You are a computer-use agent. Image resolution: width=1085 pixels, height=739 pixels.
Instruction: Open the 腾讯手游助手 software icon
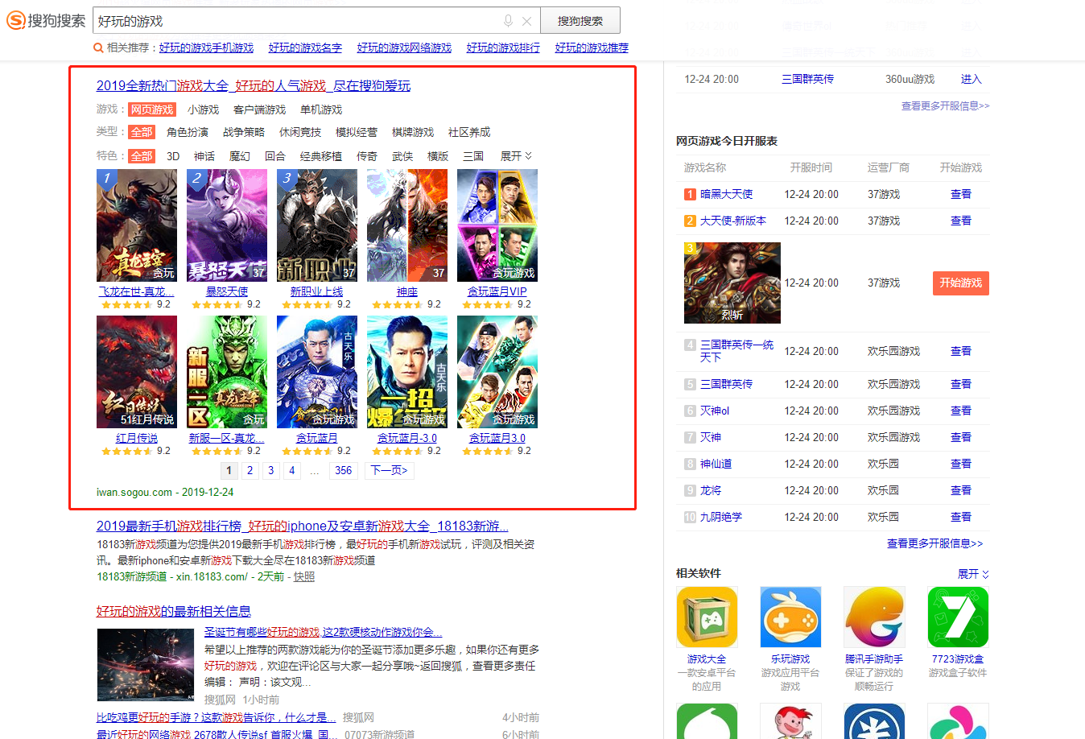point(874,617)
